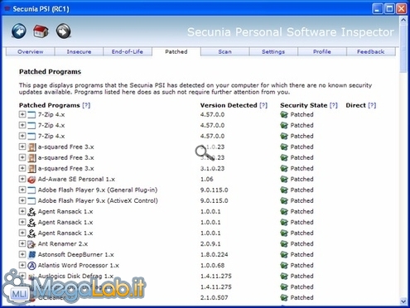Open the End-of-Life tab
The height and width of the screenshot is (308, 410).
pos(128,51)
